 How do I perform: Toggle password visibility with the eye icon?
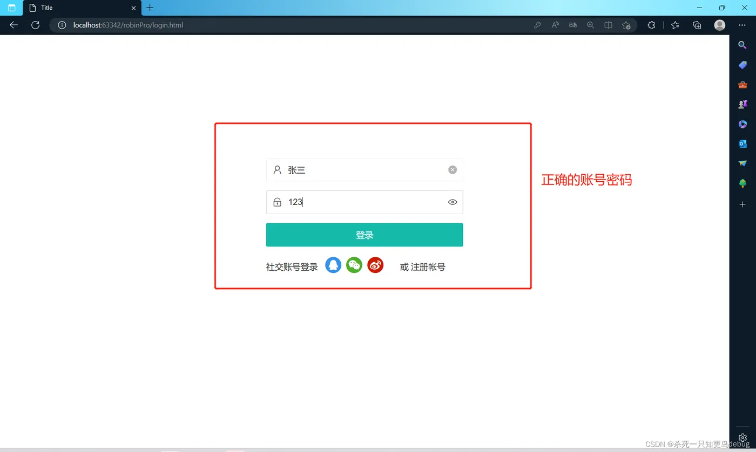[453, 202]
